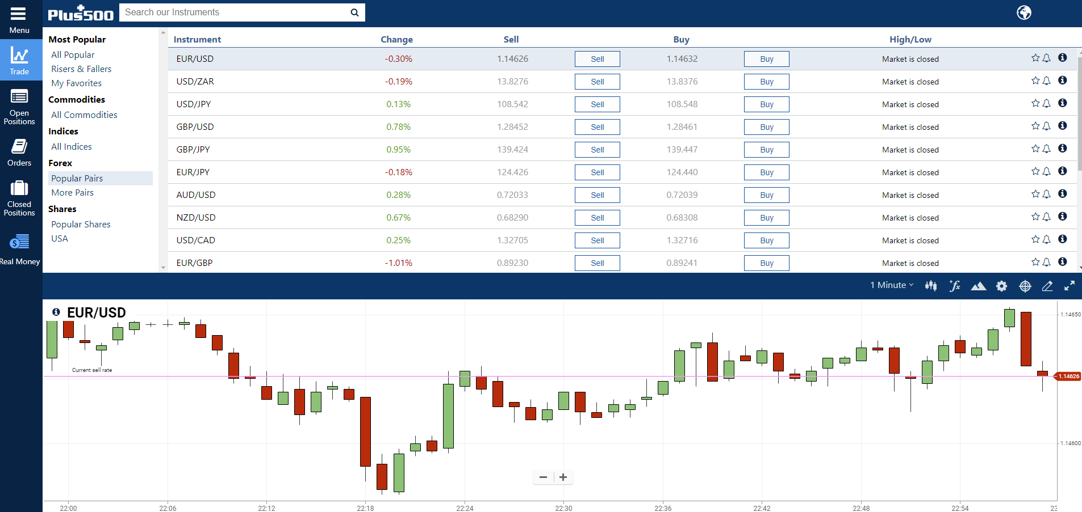This screenshot has width=1082, height=512.
Task: Select the crosshair tool icon
Action: (1025, 286)
